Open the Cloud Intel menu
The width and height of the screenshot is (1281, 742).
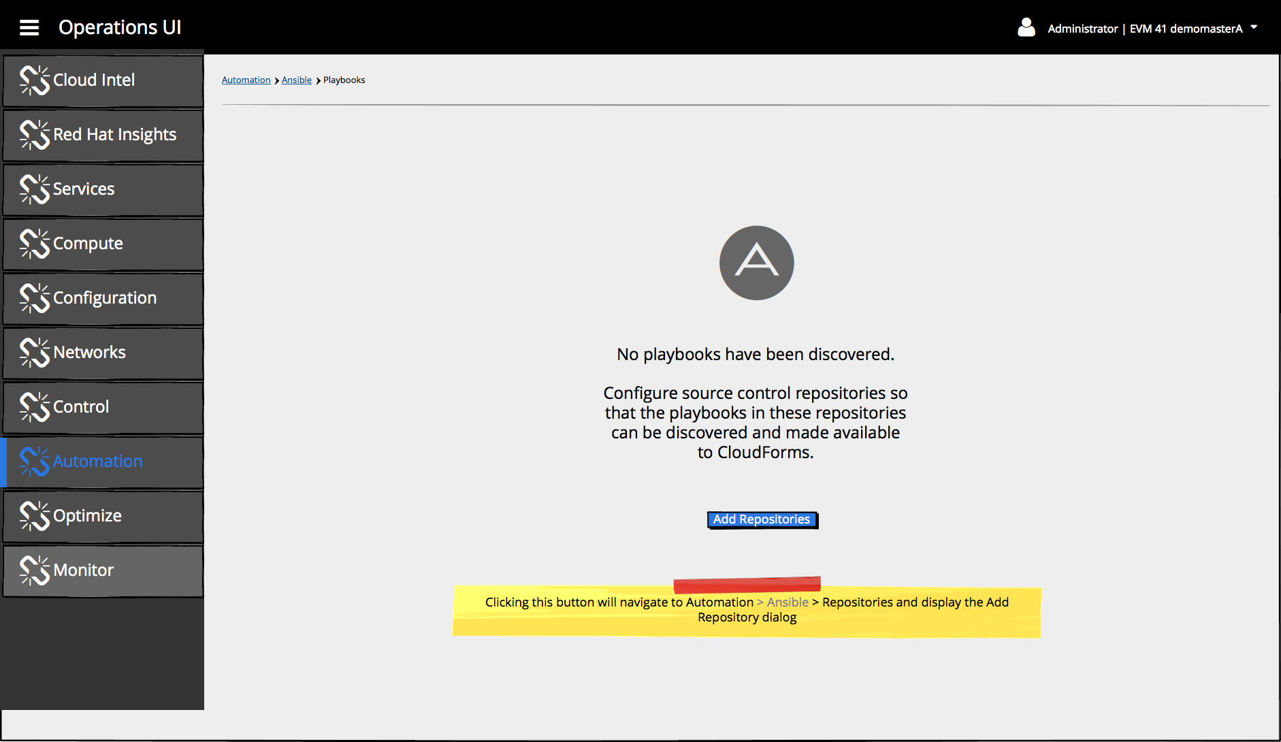(103, 81)
